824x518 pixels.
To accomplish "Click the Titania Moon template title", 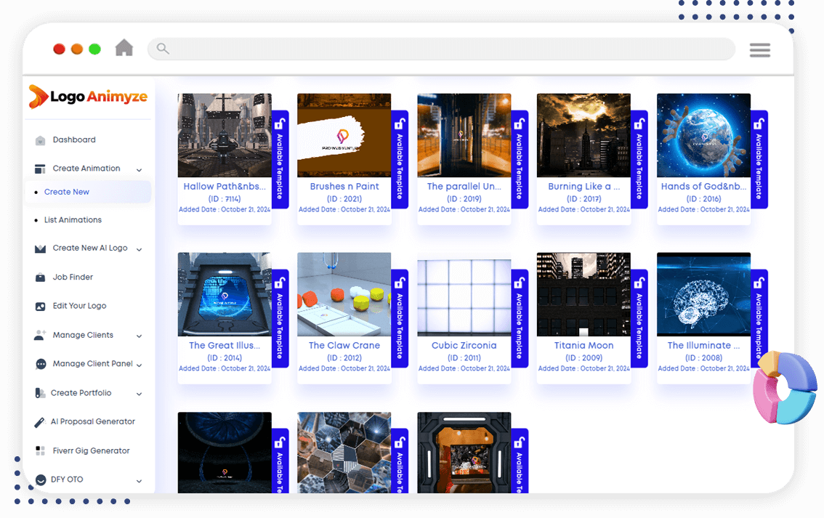I will pos(583,345).
